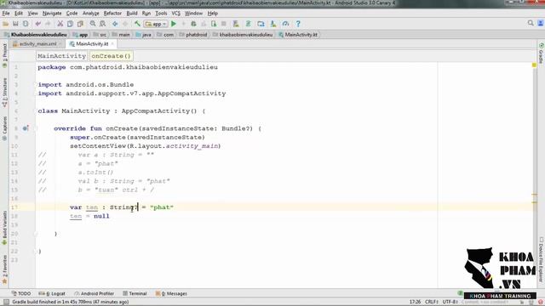The height and width of the screenshot is (306, 545).
Task: Open the app run configuration dropdown
Action: (156, 24)
